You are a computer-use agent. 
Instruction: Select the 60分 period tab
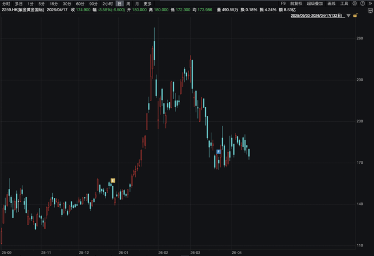click(80, 3)
